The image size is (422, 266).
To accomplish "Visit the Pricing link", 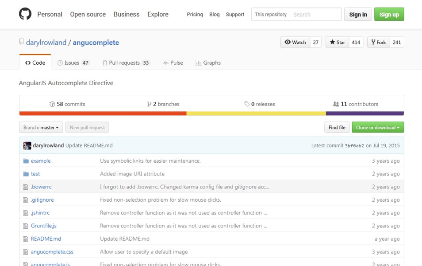I will (x=195, y=15).
